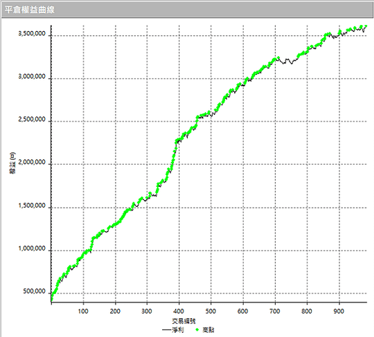Click the 權益 y-axis title
Viewport: 374px width, 337px height.
point(12,163)
